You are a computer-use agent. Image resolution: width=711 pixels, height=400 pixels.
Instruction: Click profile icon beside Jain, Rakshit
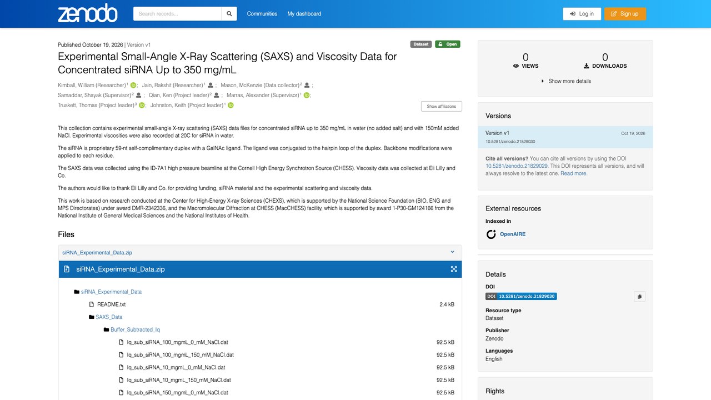211,86
